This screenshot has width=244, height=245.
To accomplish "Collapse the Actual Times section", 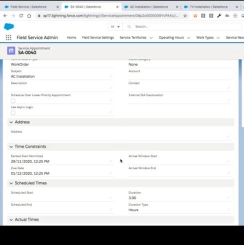I will [11, 219].
